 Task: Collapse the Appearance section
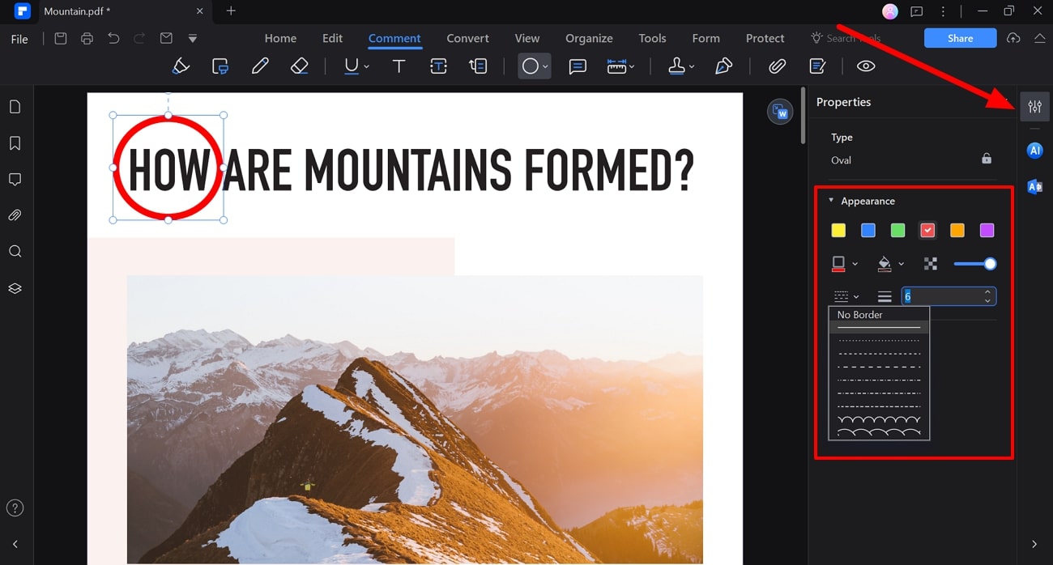(x=830, y=201)
